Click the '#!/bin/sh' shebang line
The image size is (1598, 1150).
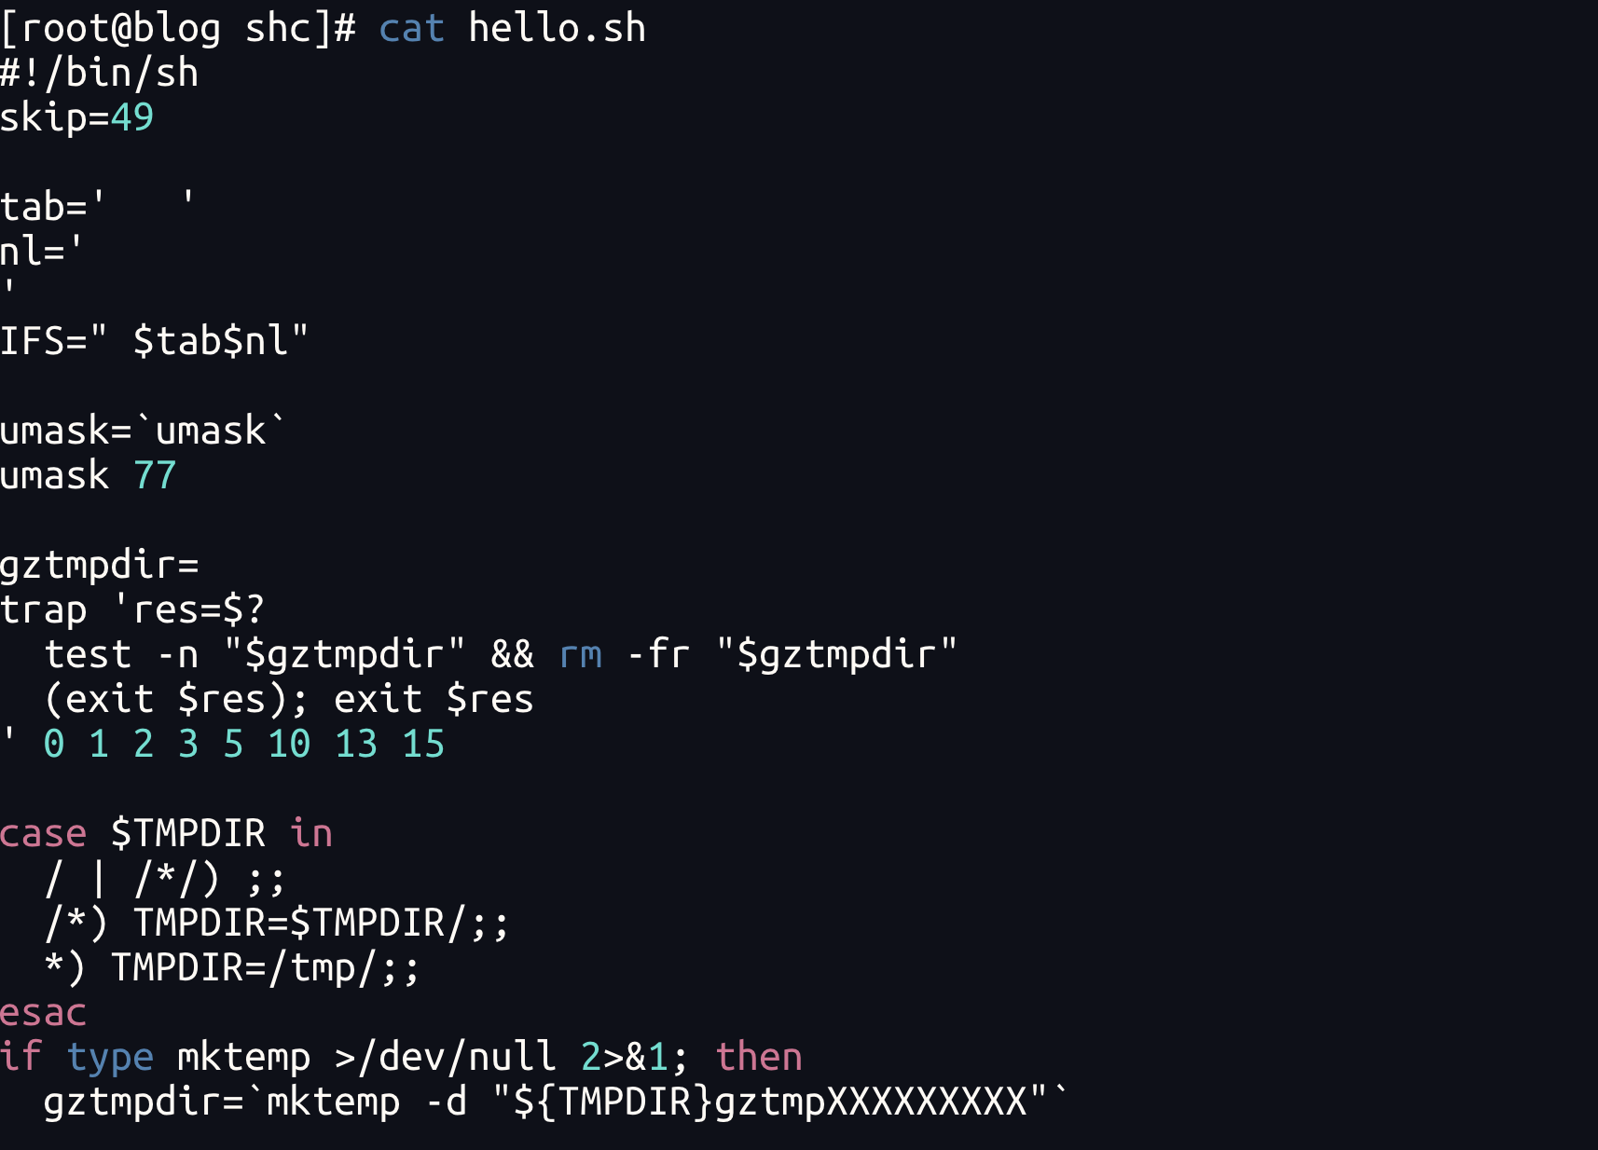coord(99,74)
